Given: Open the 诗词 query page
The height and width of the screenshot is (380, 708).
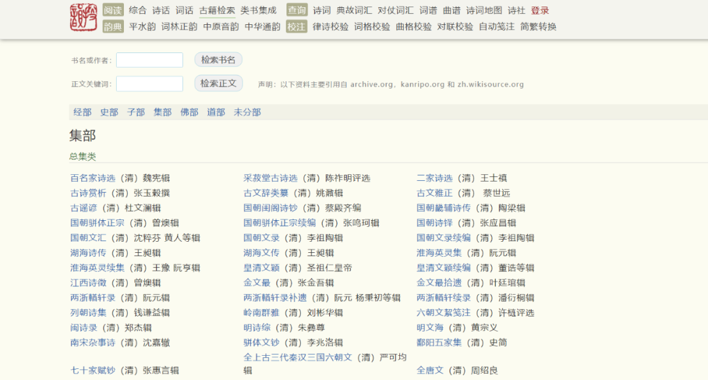Looking at the screenshot, I should pyautogui.click(x=321, y=10).
